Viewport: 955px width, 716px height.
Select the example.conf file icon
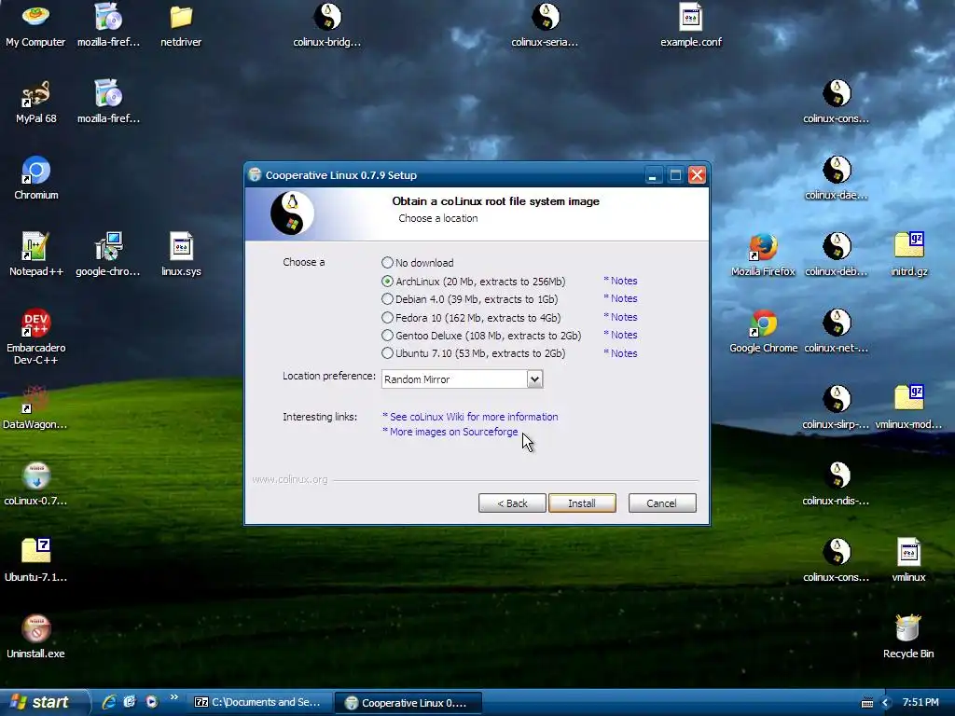[x=691, y=26]
